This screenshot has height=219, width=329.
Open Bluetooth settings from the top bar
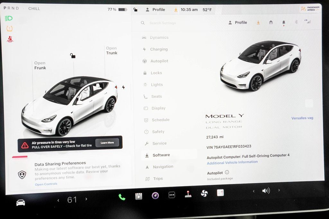(x=296, y=22)
